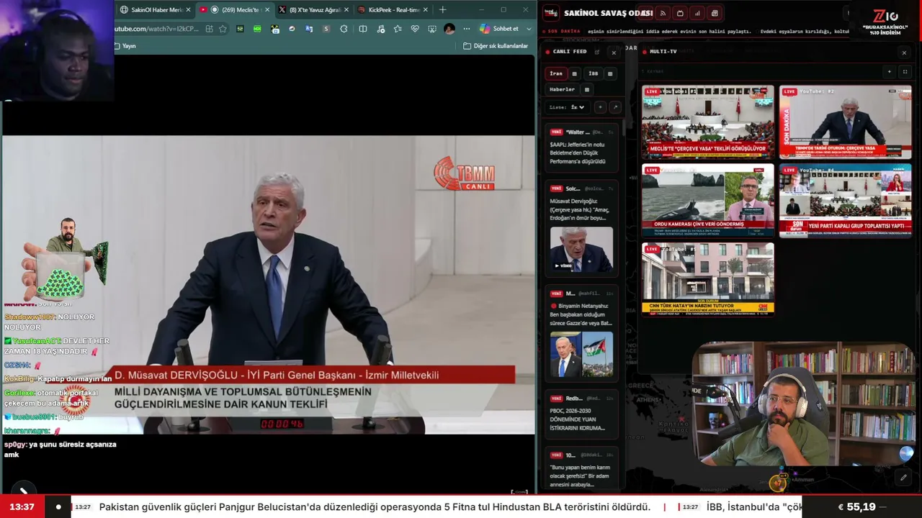
Task: Open the screenshot capture browser icon
Action: pos(432,29)
